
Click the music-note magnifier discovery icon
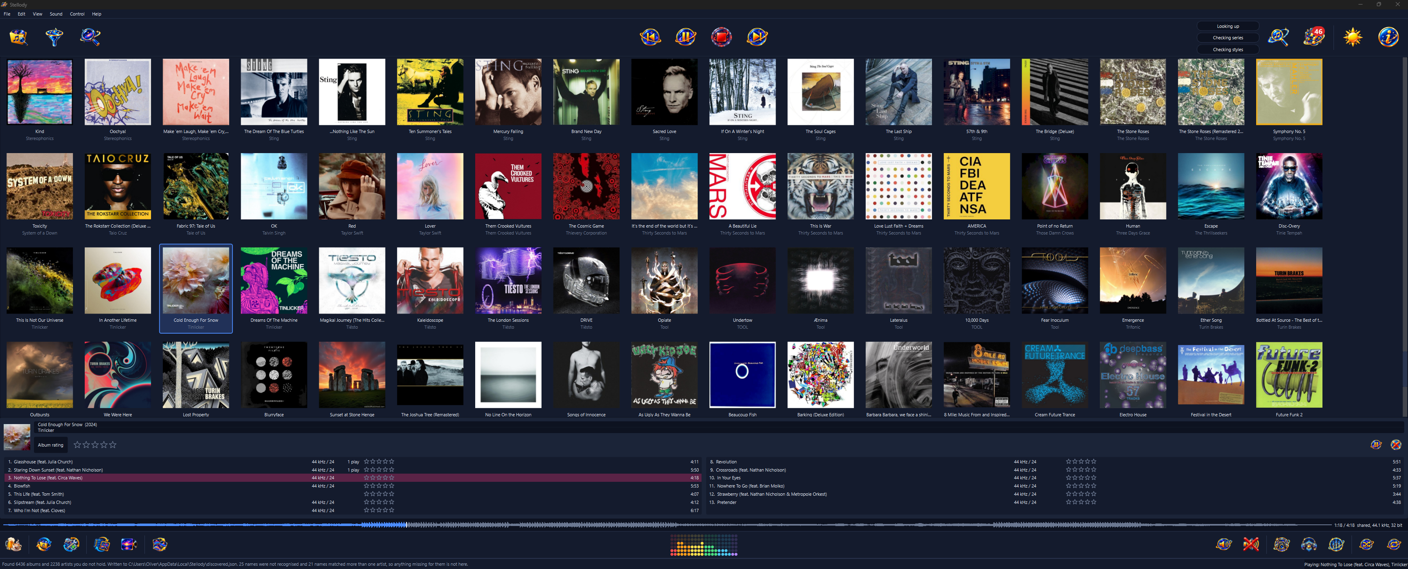(x=1279, y=36)
